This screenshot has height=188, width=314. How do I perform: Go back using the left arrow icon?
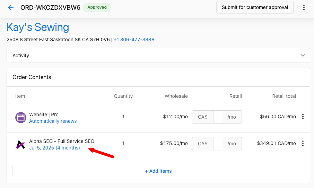pos(11,7)
